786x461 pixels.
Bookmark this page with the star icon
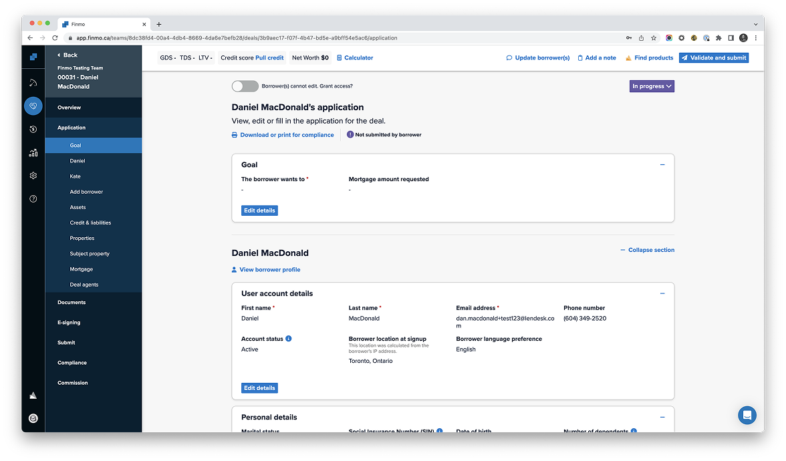coord(654,38)
